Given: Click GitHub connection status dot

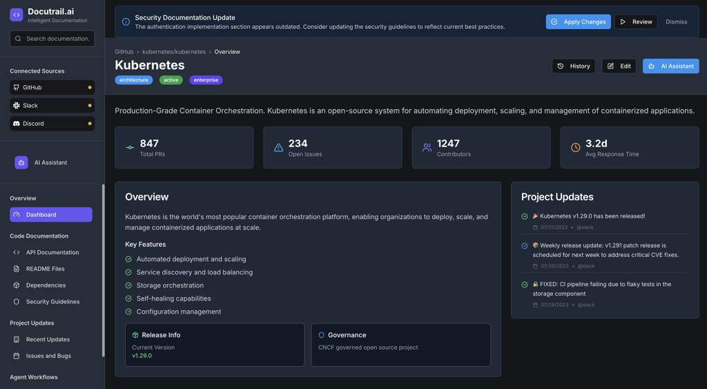Looking at the screenshot, I should coord(90,88).
